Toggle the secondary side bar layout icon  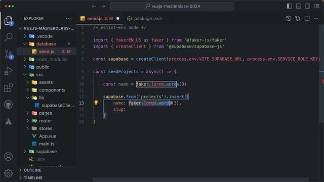pyautogui.click(x=307, y=6)
